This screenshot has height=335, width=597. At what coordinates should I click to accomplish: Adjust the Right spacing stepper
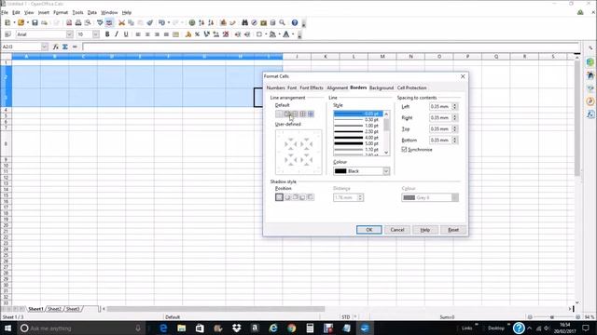pyautogui.click(x=454, y=118)
